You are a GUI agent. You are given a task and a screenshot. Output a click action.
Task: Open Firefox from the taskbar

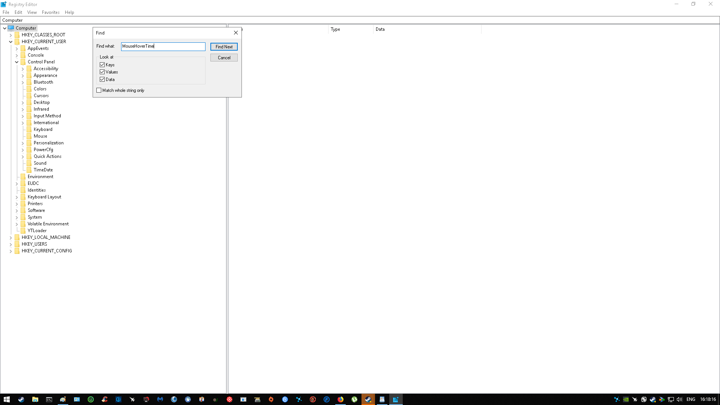340,399
